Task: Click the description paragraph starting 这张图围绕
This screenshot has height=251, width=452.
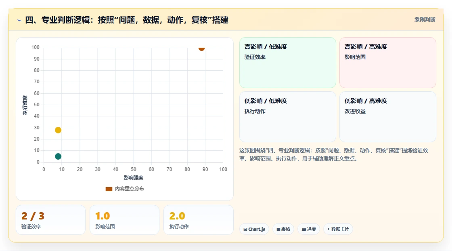Action: 333,154
